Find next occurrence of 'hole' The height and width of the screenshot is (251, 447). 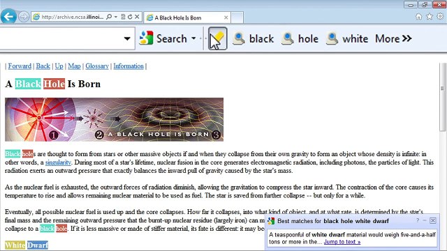[300, 38]
